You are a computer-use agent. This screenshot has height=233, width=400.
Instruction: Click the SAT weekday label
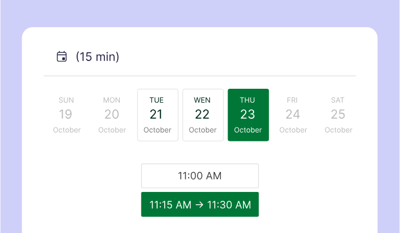(x=338, y=100)
